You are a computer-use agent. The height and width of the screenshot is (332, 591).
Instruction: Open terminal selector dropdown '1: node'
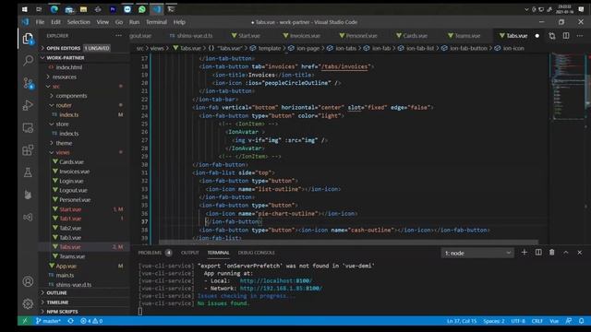pyautogui.click(x=477, y=253)
